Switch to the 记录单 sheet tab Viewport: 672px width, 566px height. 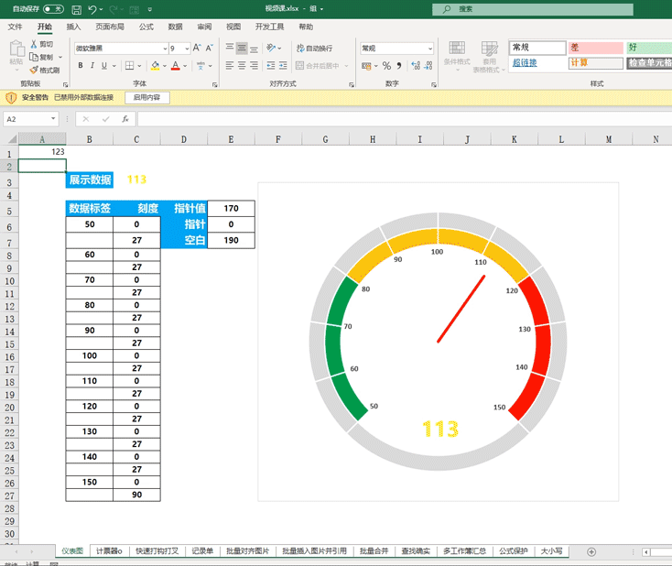pos(202,551)
